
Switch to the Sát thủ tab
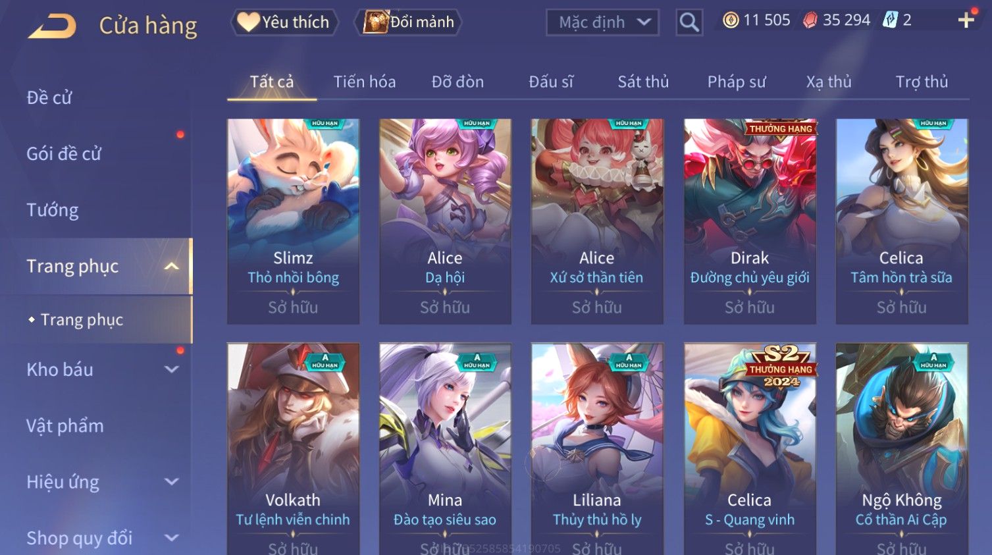coord(643,82)
